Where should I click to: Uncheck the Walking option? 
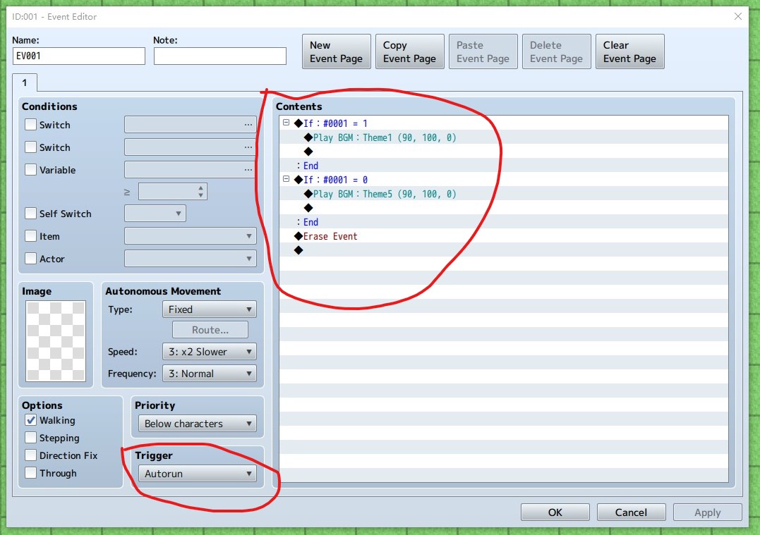(30, 420)
